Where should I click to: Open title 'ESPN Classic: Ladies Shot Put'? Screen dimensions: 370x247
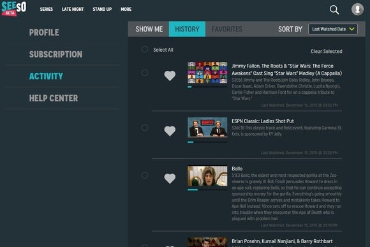coord(263,121)
